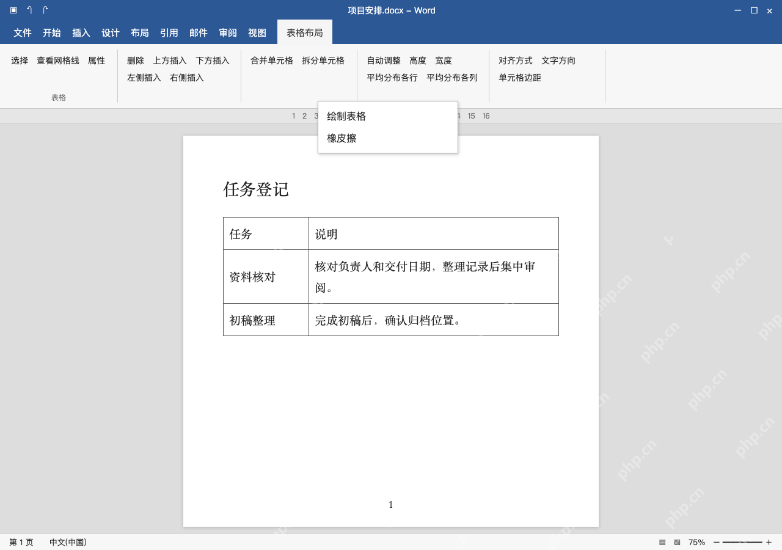Adjust the zoom slider in status bar

742,542
